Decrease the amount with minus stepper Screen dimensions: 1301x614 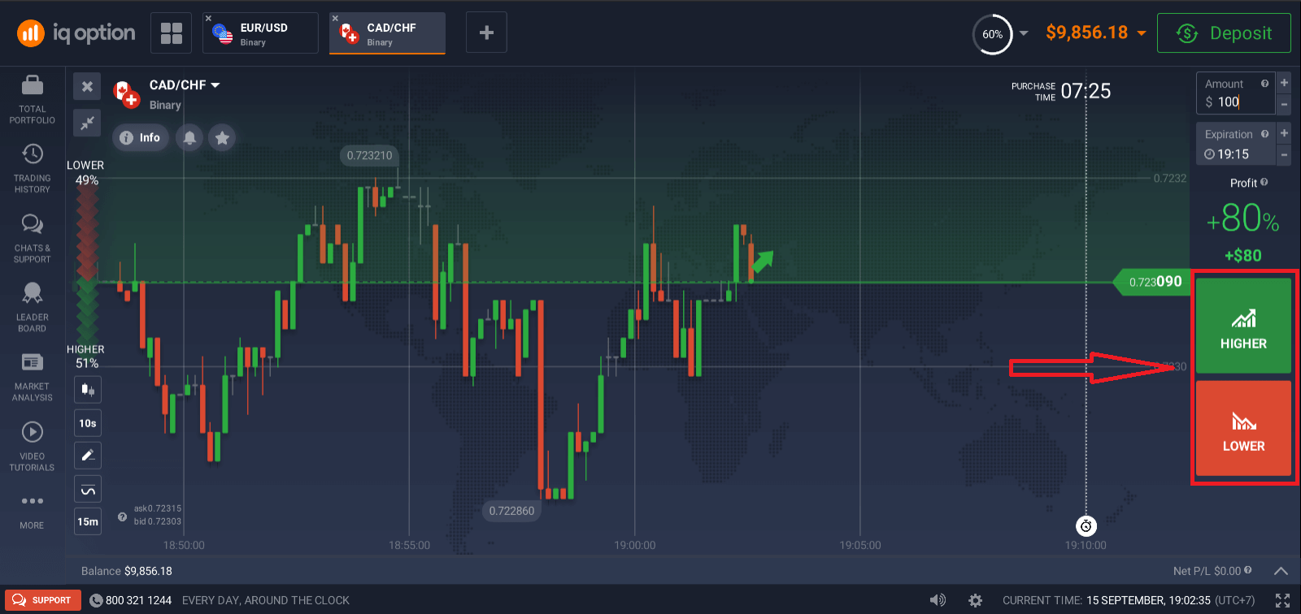(x=1284, y=104)
